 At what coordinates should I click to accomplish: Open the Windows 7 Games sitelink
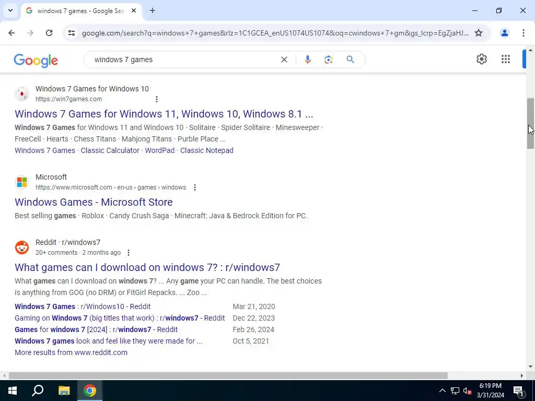click(45, 150)
